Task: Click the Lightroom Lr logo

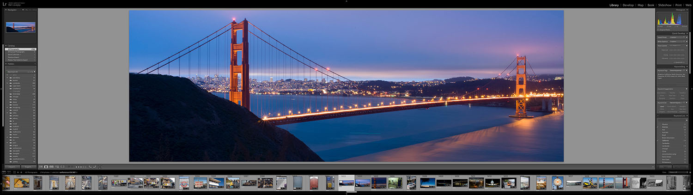Action: click(5, 5)
